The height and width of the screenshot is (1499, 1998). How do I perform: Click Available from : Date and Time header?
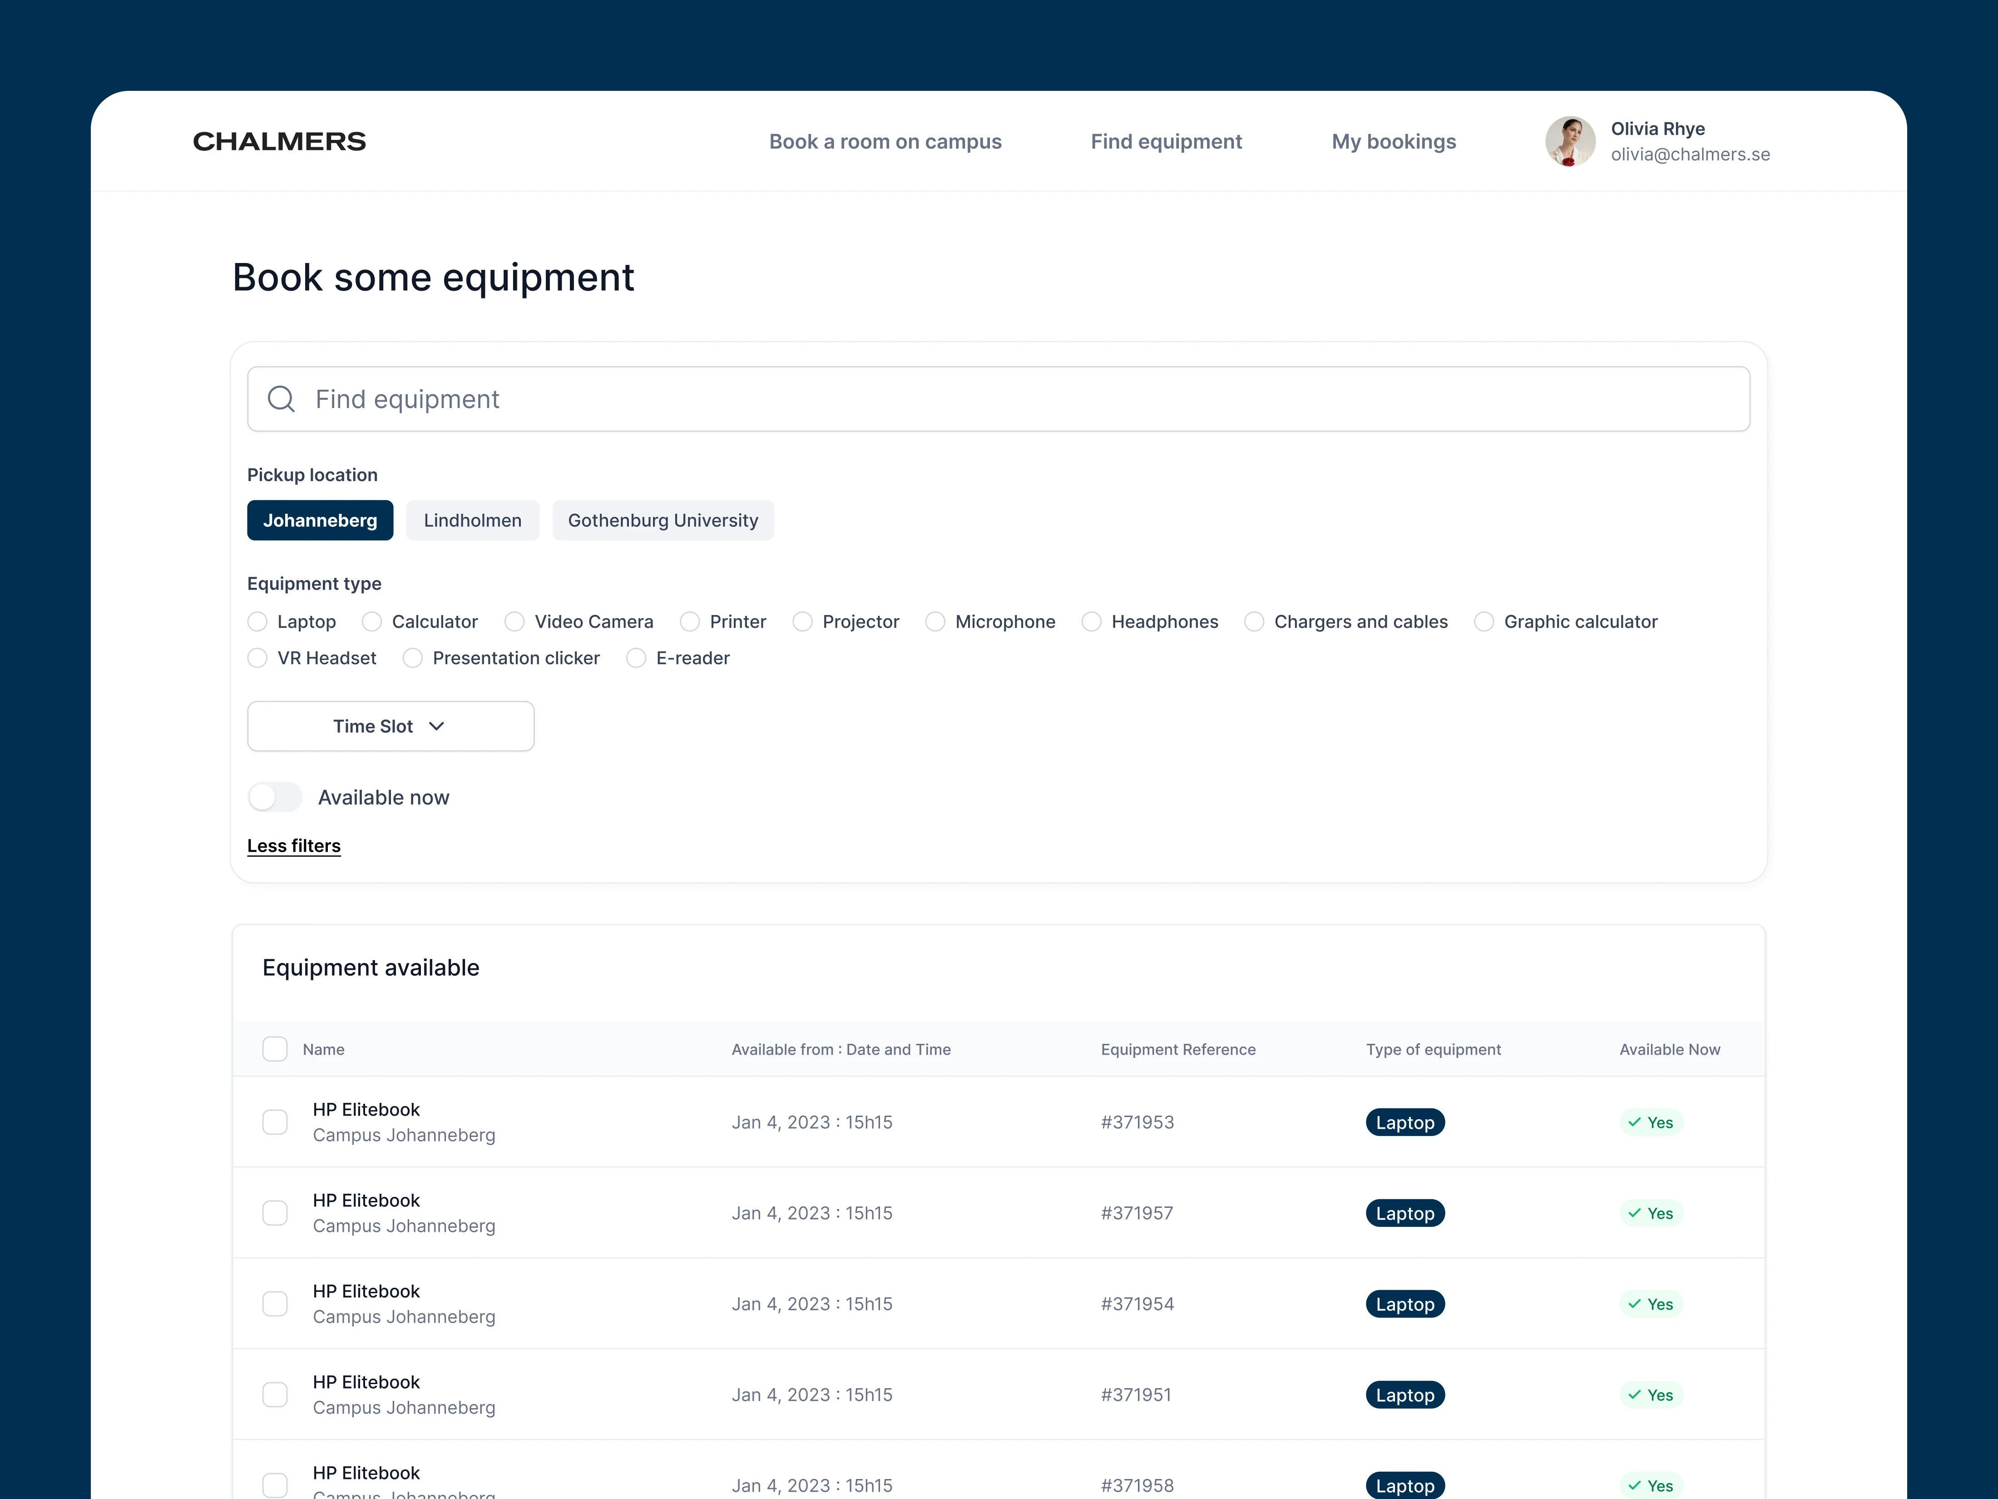(841, 1049)
